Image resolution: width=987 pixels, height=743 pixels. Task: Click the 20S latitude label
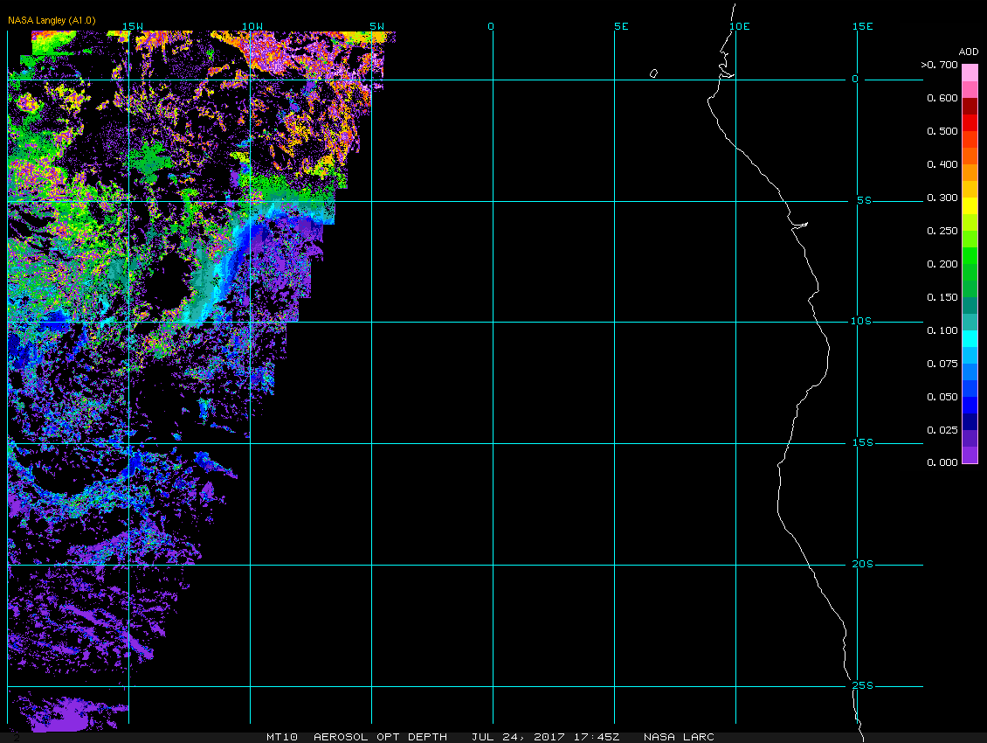[862, 564]
